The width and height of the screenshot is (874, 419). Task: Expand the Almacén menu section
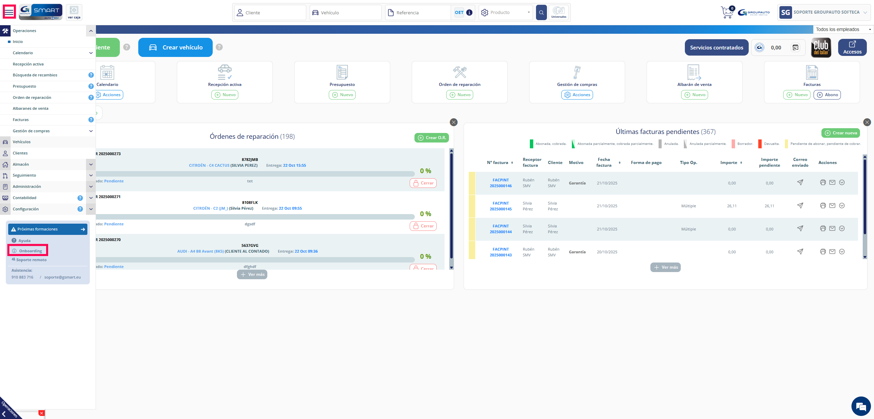pos(91,164)
